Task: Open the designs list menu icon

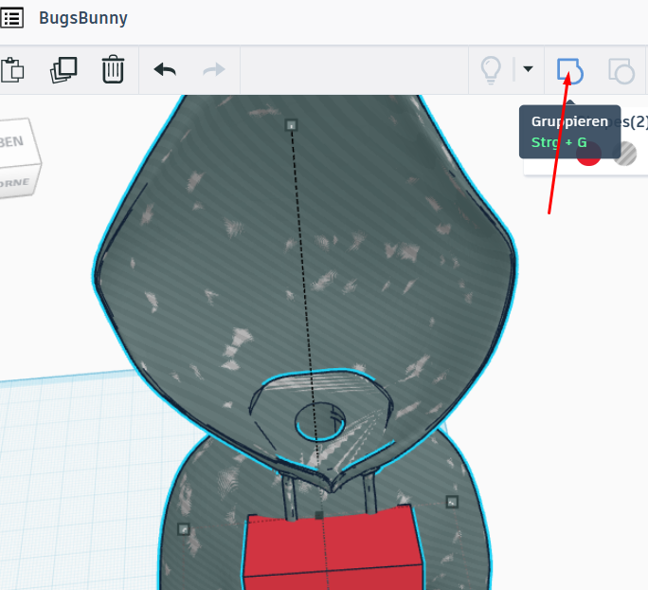Action: 11,18
